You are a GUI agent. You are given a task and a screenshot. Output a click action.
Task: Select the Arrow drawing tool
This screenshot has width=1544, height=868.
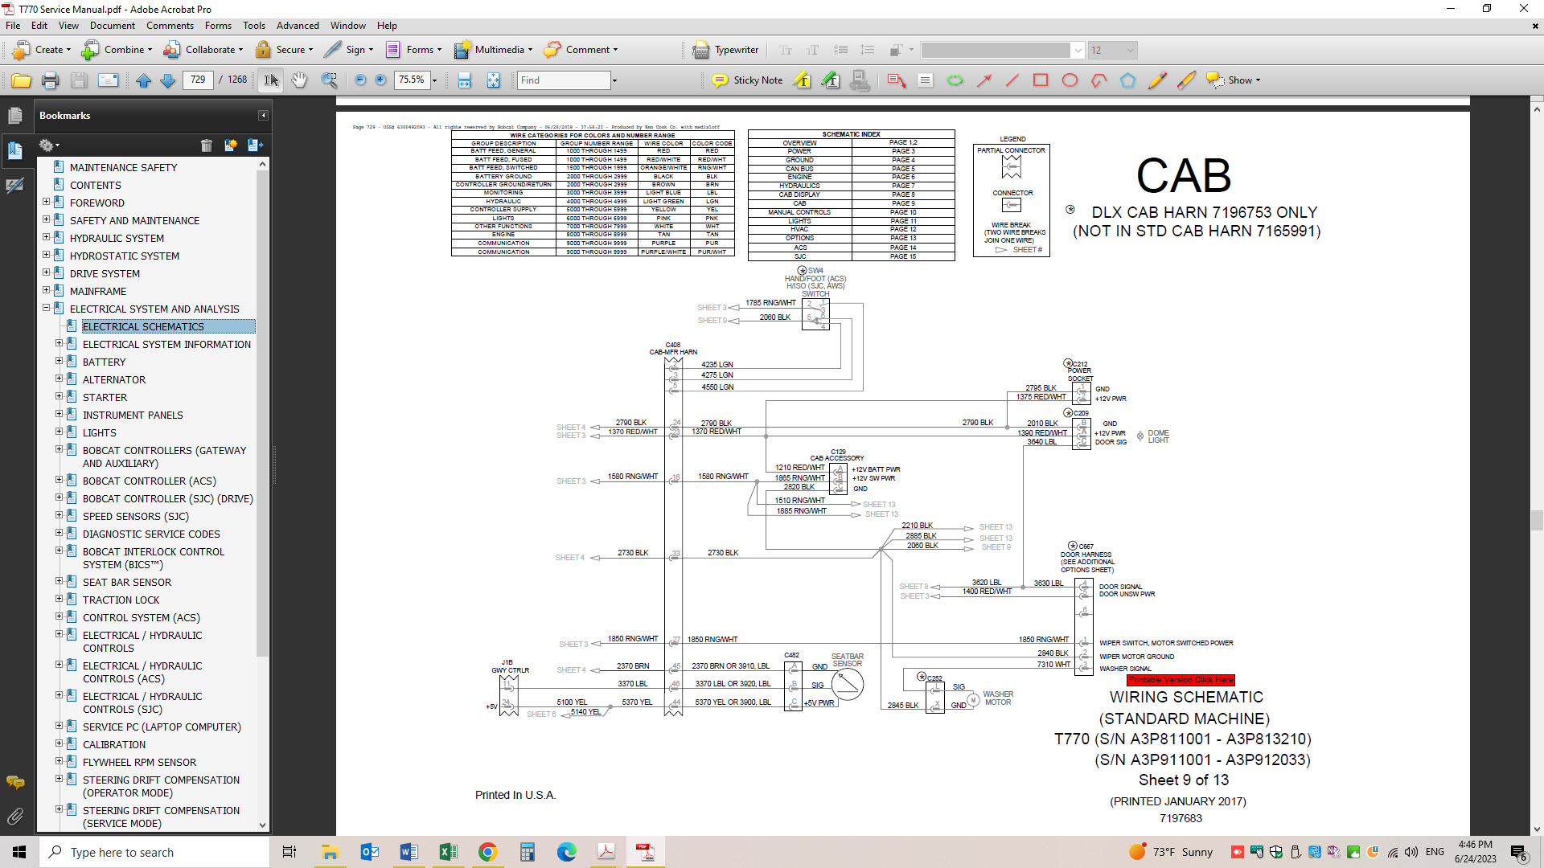pyautogui.click(x=983, y=80)
